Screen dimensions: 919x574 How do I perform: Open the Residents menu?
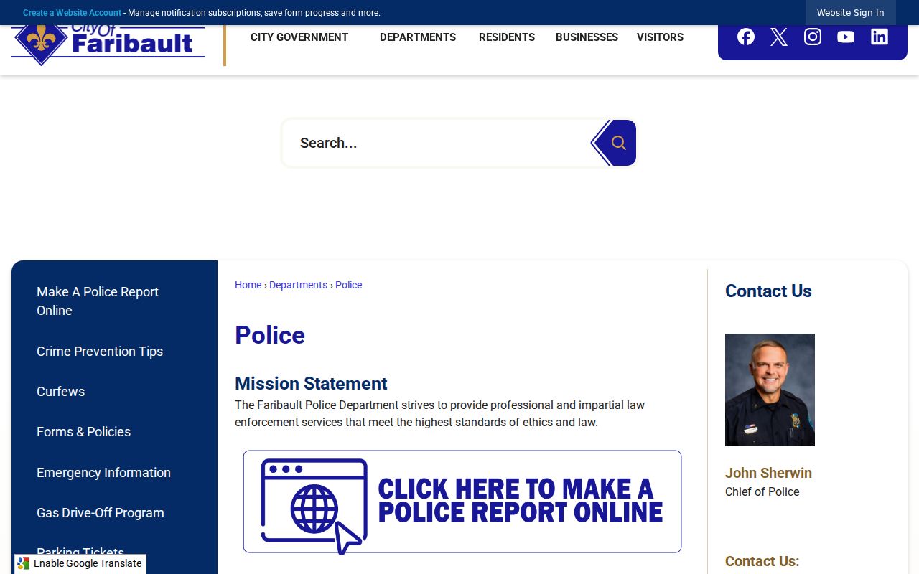[507, 37]
